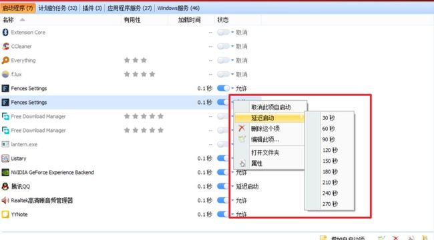Image resolution: width=434 pixels, height=240 pixels.
Task: Click the 延迟启动 status of 腾讯QQ
Action: (247, 187)
